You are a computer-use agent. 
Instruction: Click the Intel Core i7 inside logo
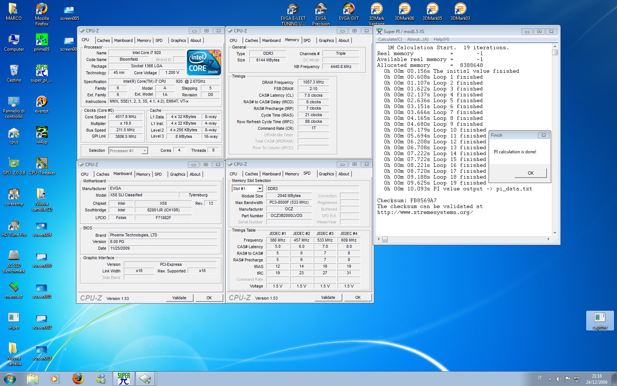(204, 62)
